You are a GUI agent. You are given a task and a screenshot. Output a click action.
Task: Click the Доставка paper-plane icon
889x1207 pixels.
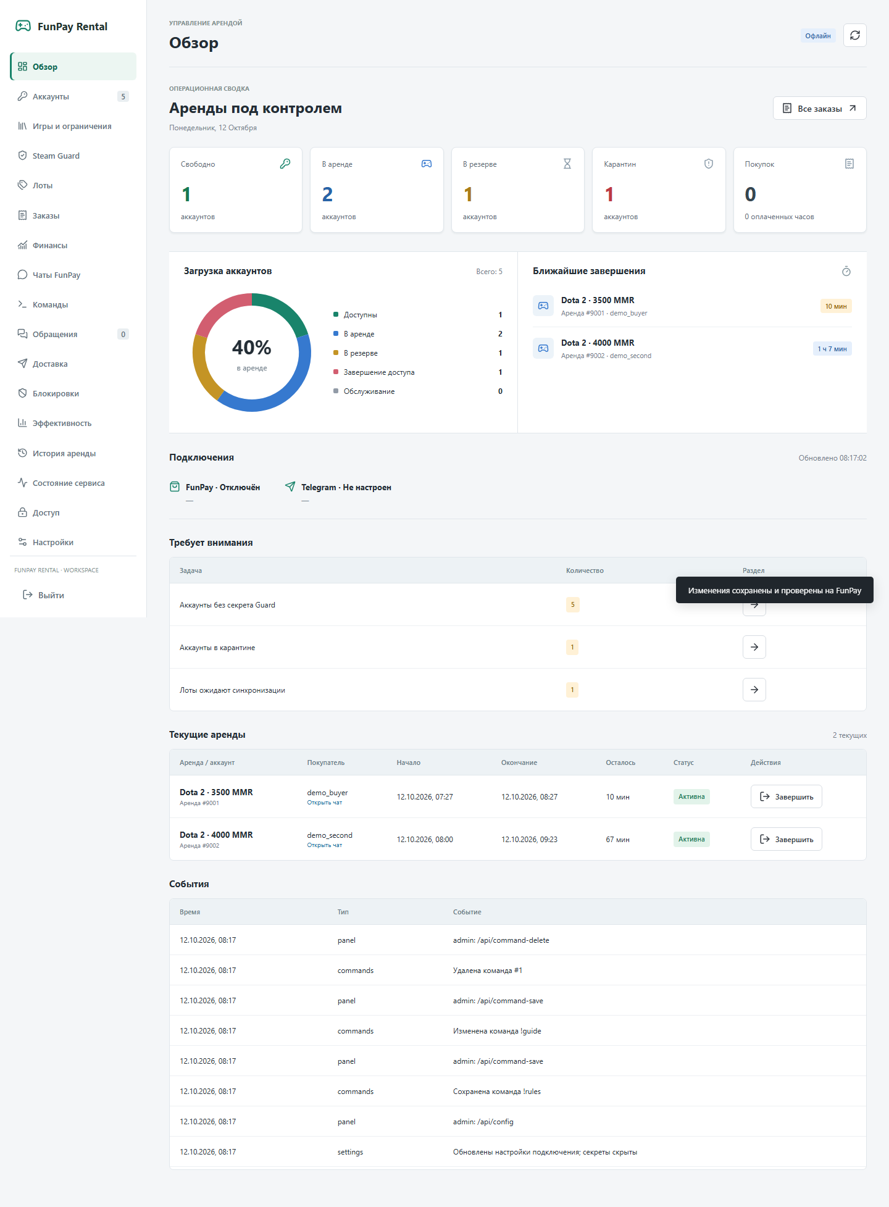[x=22, y=364]
